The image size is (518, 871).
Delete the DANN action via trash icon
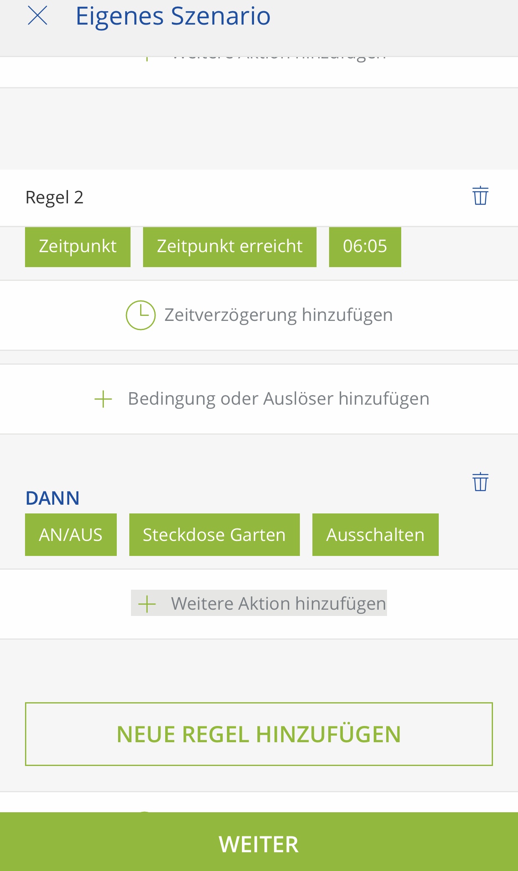coord(480,482)
